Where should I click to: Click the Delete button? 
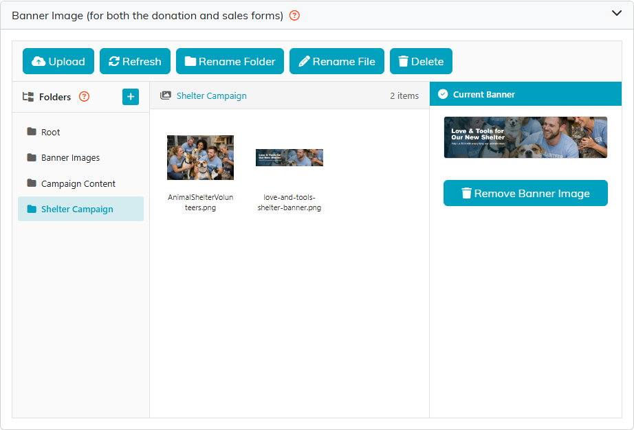pyautogui.click(x=421, y=61)
